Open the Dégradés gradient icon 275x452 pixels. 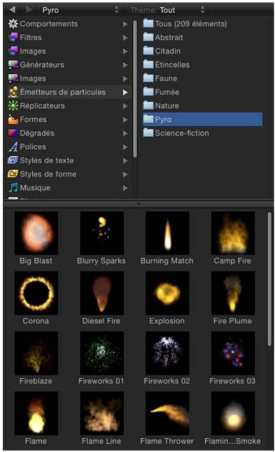13,133
